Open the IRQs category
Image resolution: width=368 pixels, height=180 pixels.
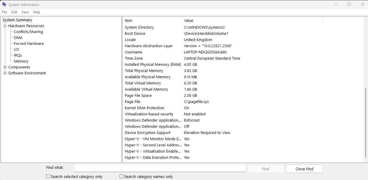(18, 55)
